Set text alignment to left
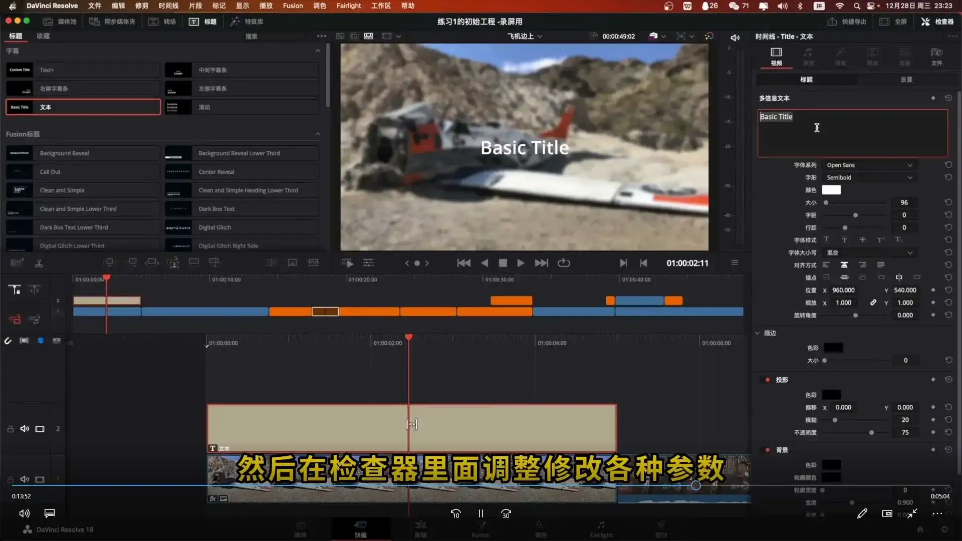This screenshot has height=541, width=962. pyautogui.click(x=827, y=264)
